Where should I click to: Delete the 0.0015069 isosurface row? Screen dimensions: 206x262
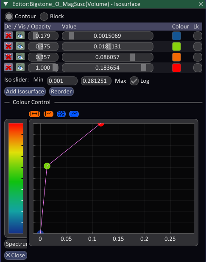[x=8, y=36]
